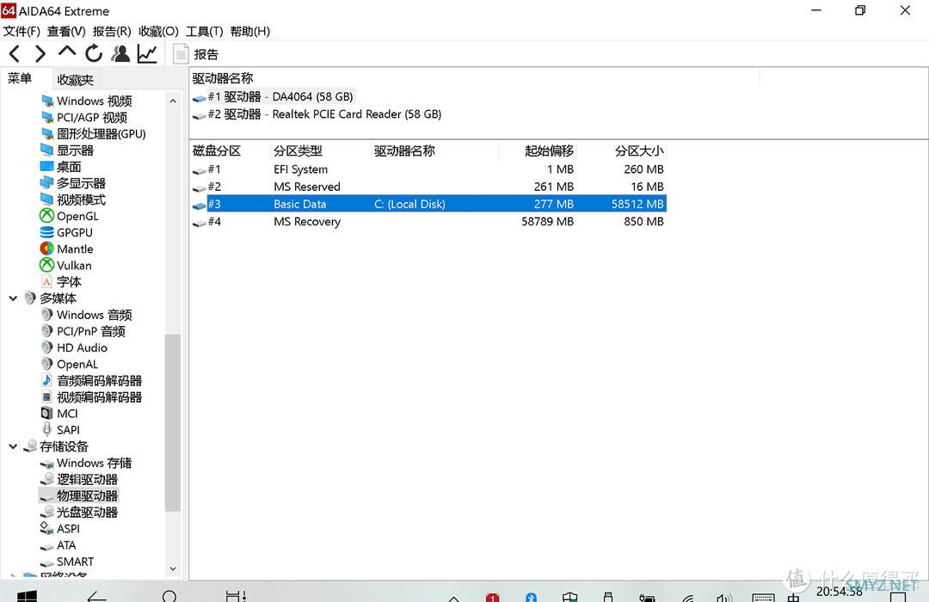Click the 起始偏移 column header
The height and width of the screenshot is (602, 929).
pos(538,150)
